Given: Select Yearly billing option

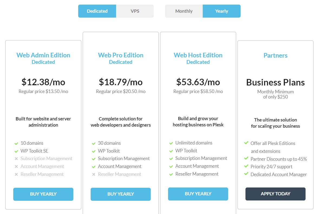Looking at the screenshot, I should click(221, 11).
